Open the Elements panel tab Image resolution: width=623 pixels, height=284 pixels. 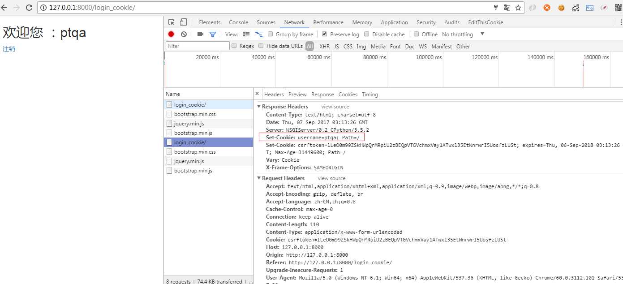pyautogui.click(x=210, y=22)
